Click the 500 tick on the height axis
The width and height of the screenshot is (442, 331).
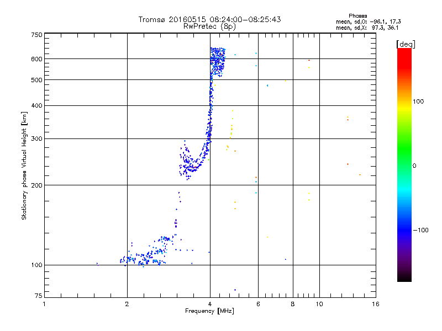click(36, 80)
